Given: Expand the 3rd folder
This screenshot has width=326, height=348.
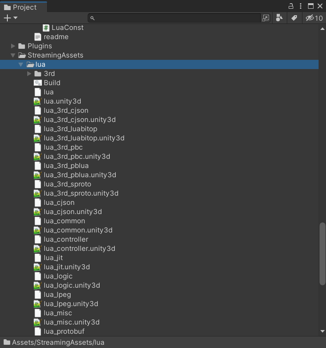Looking at the screenshot, I should pos(29,74).
